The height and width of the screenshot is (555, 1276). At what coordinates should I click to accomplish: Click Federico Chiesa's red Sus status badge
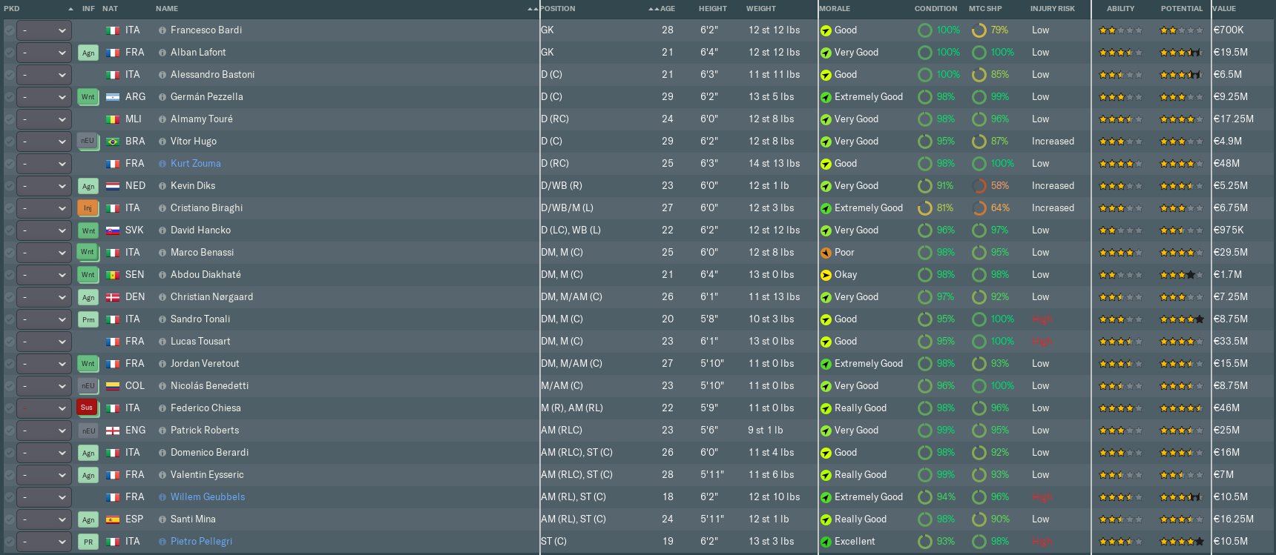(x=87, y=408)
